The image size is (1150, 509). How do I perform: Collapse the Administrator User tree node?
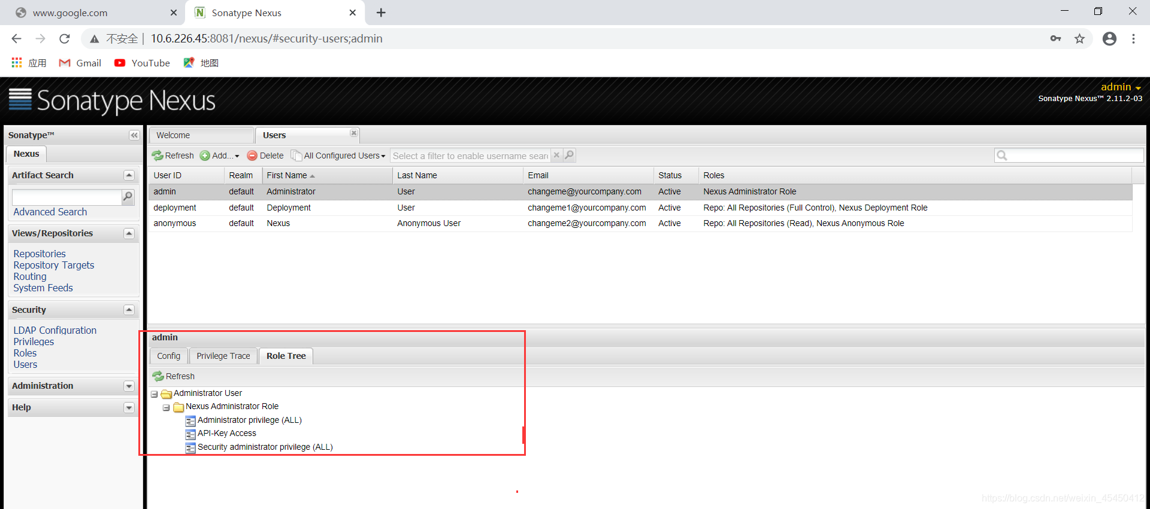click(155, 394)
